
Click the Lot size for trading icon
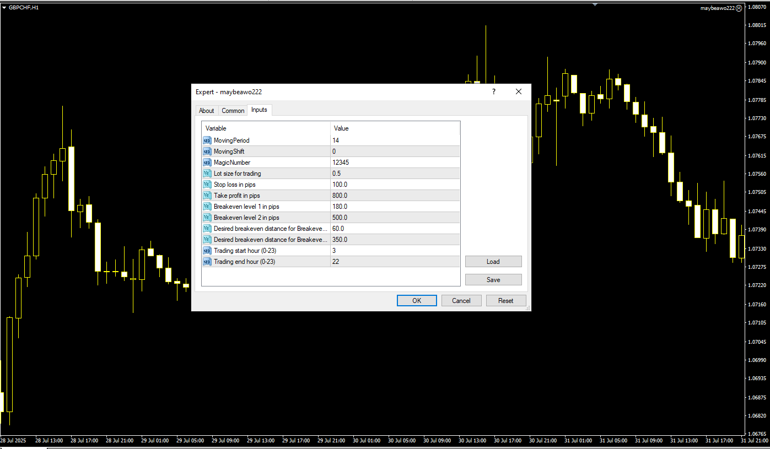207,174
